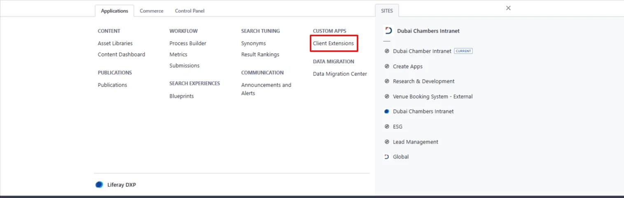Click the DATA MIGRATION section heading
The image size is (624, 198).
[333, 61]
